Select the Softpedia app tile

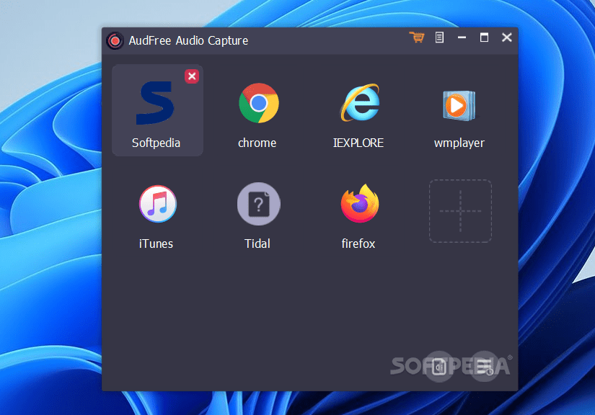click(157, 108)
